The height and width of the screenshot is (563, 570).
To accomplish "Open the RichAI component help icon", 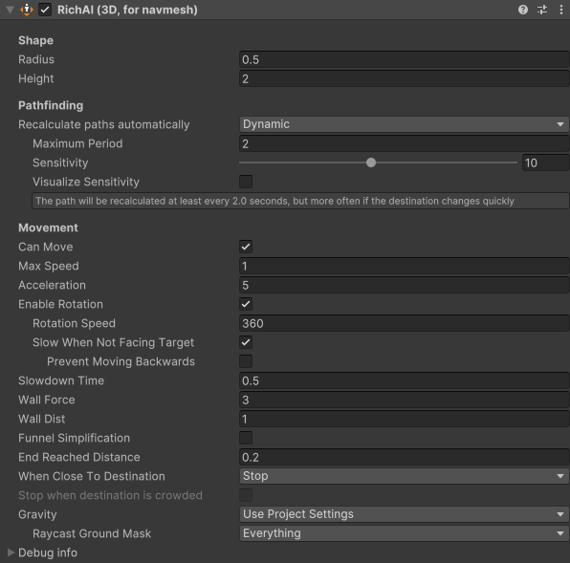I will click(x=523, y=10).
